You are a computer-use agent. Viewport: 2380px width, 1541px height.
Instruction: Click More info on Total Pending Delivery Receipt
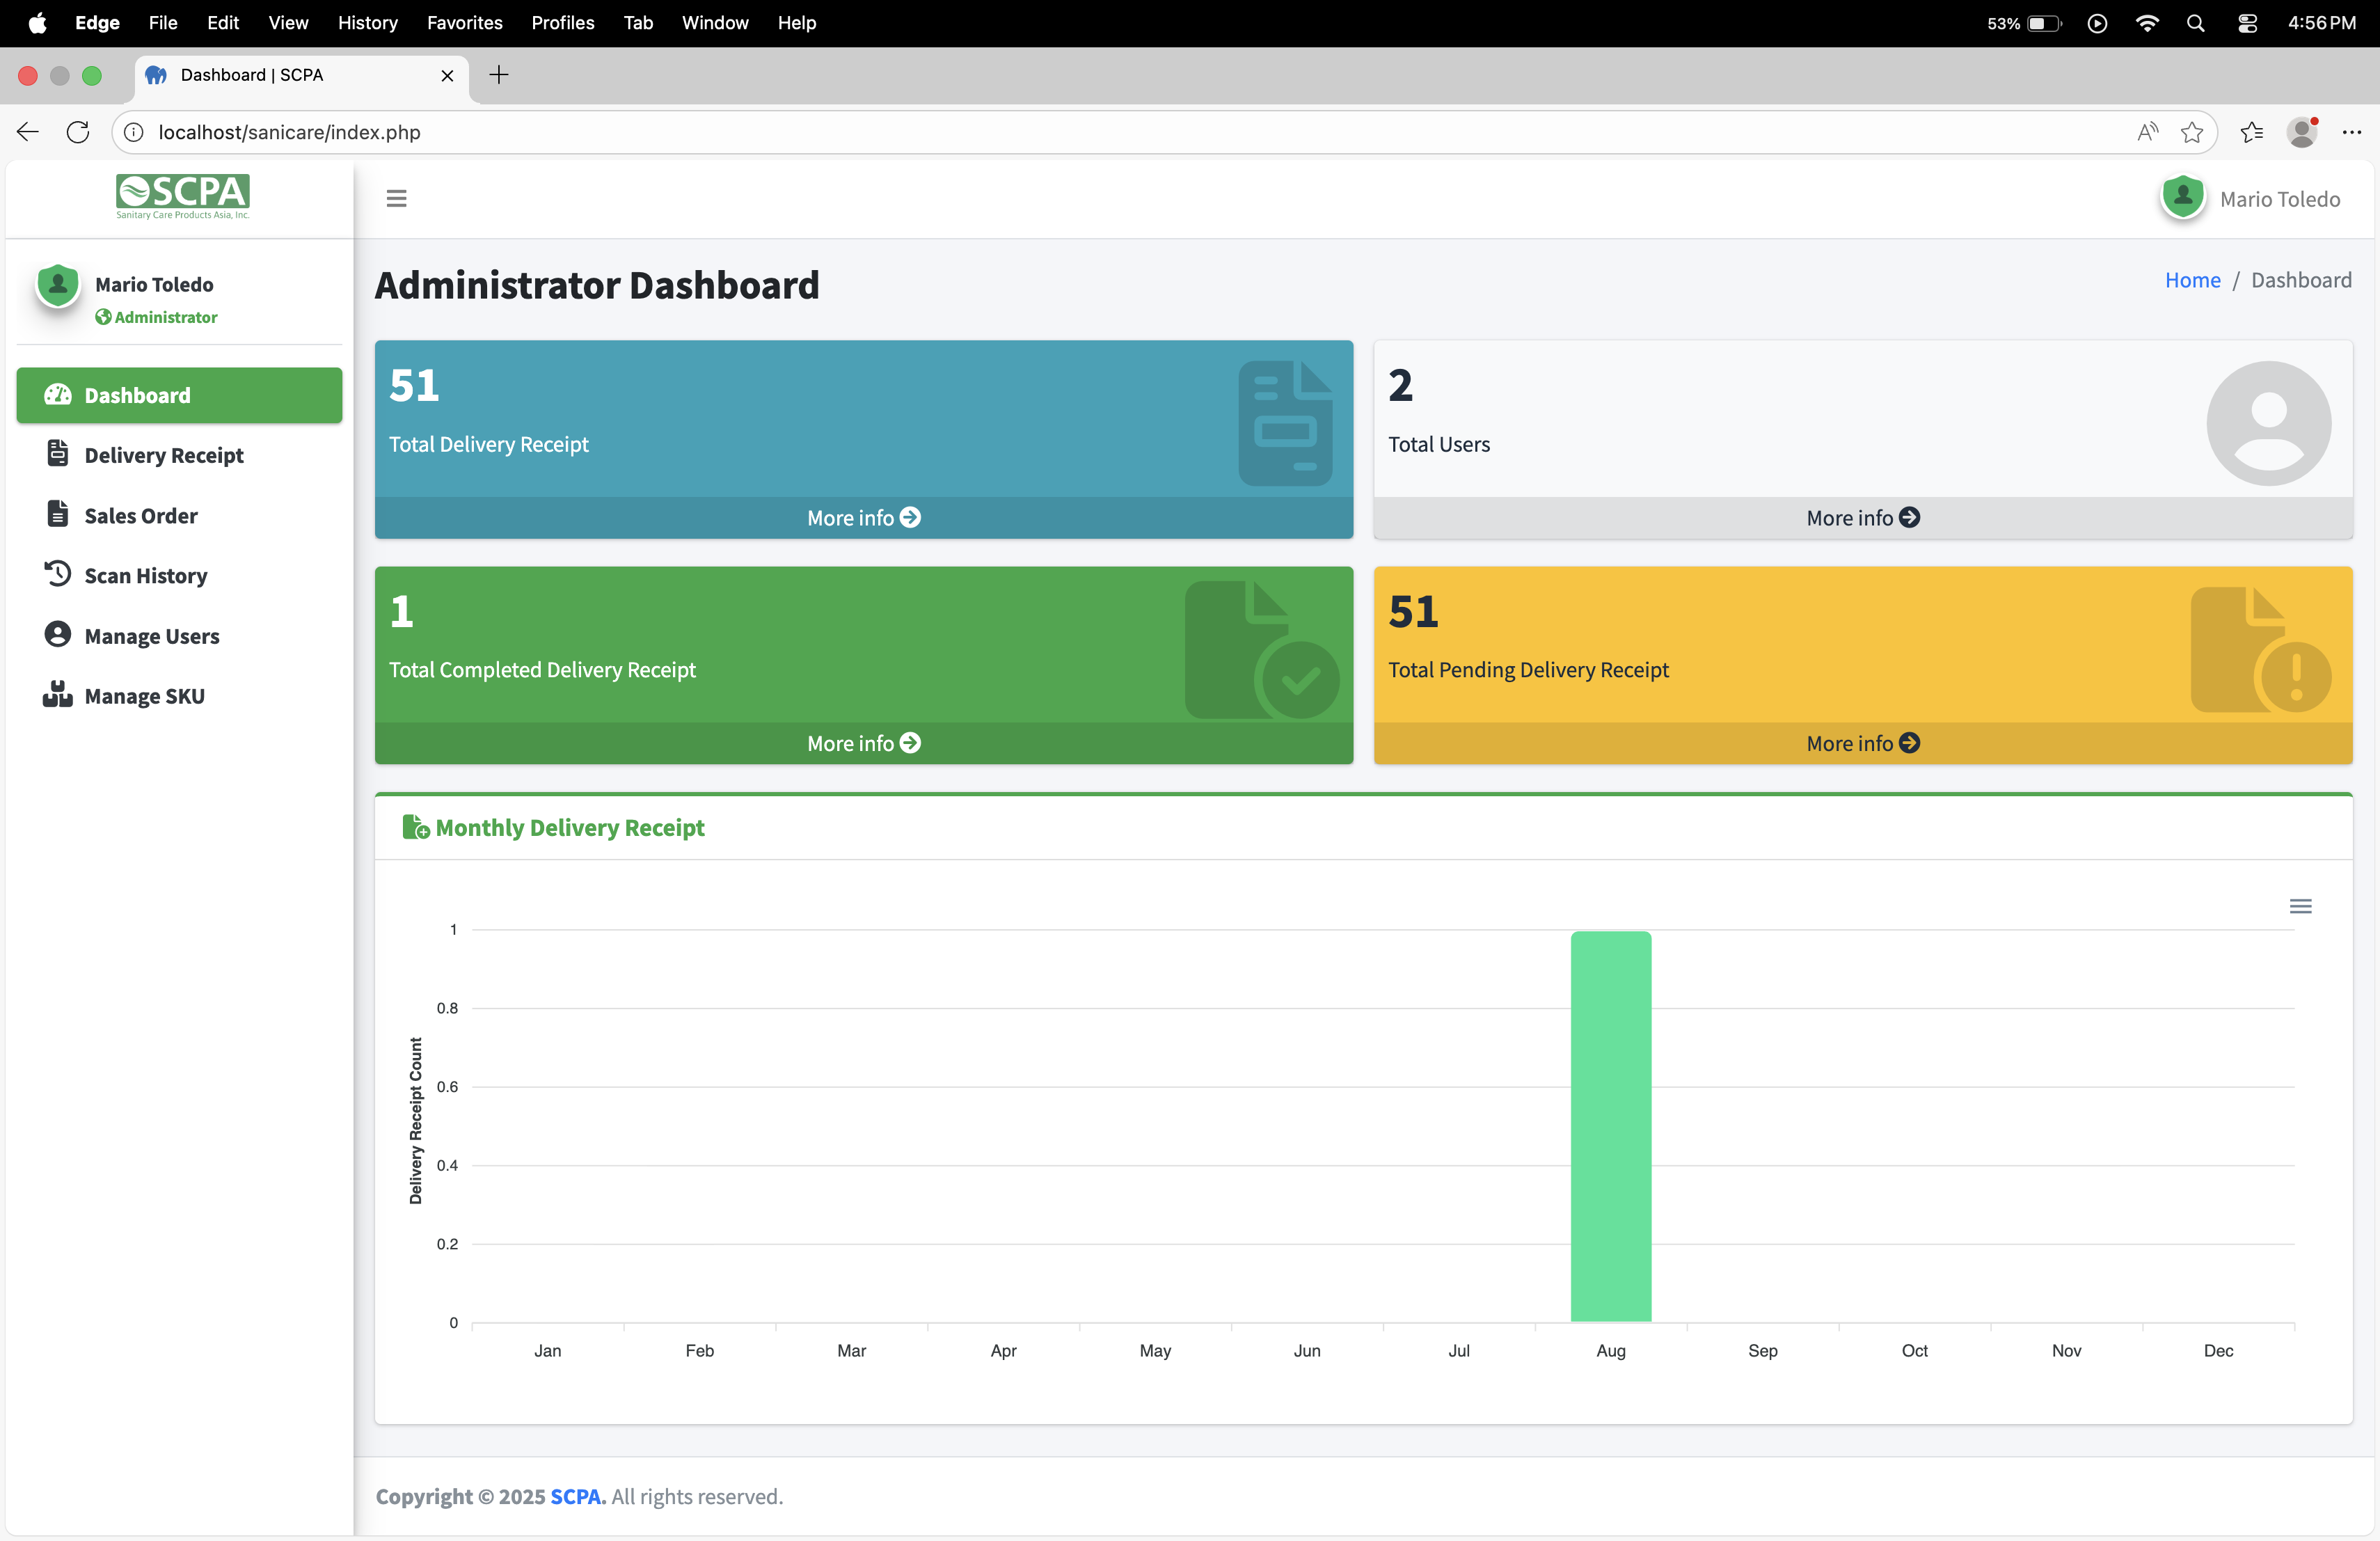pyautogui.click(x=1861, y=742)
